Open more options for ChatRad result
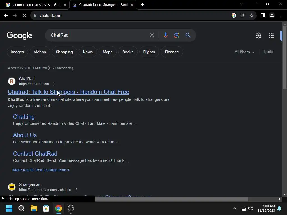This screenshot has width=287, height=215. [54, 84]
